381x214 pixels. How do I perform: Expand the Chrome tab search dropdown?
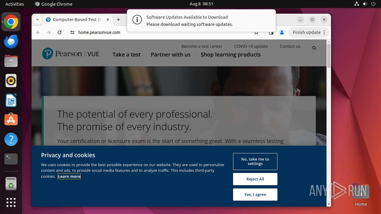point(38,20)
